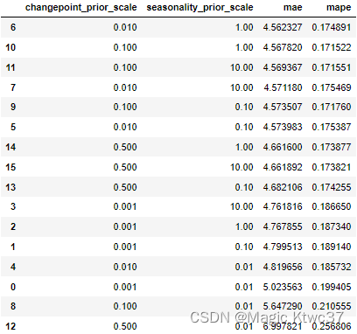Click mae value 4.573507
The image size is (357, 334).
283,107
